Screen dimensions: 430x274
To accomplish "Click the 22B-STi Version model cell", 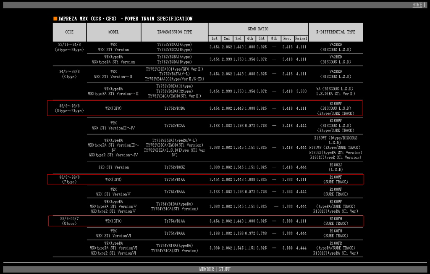I will pos(113,167).
